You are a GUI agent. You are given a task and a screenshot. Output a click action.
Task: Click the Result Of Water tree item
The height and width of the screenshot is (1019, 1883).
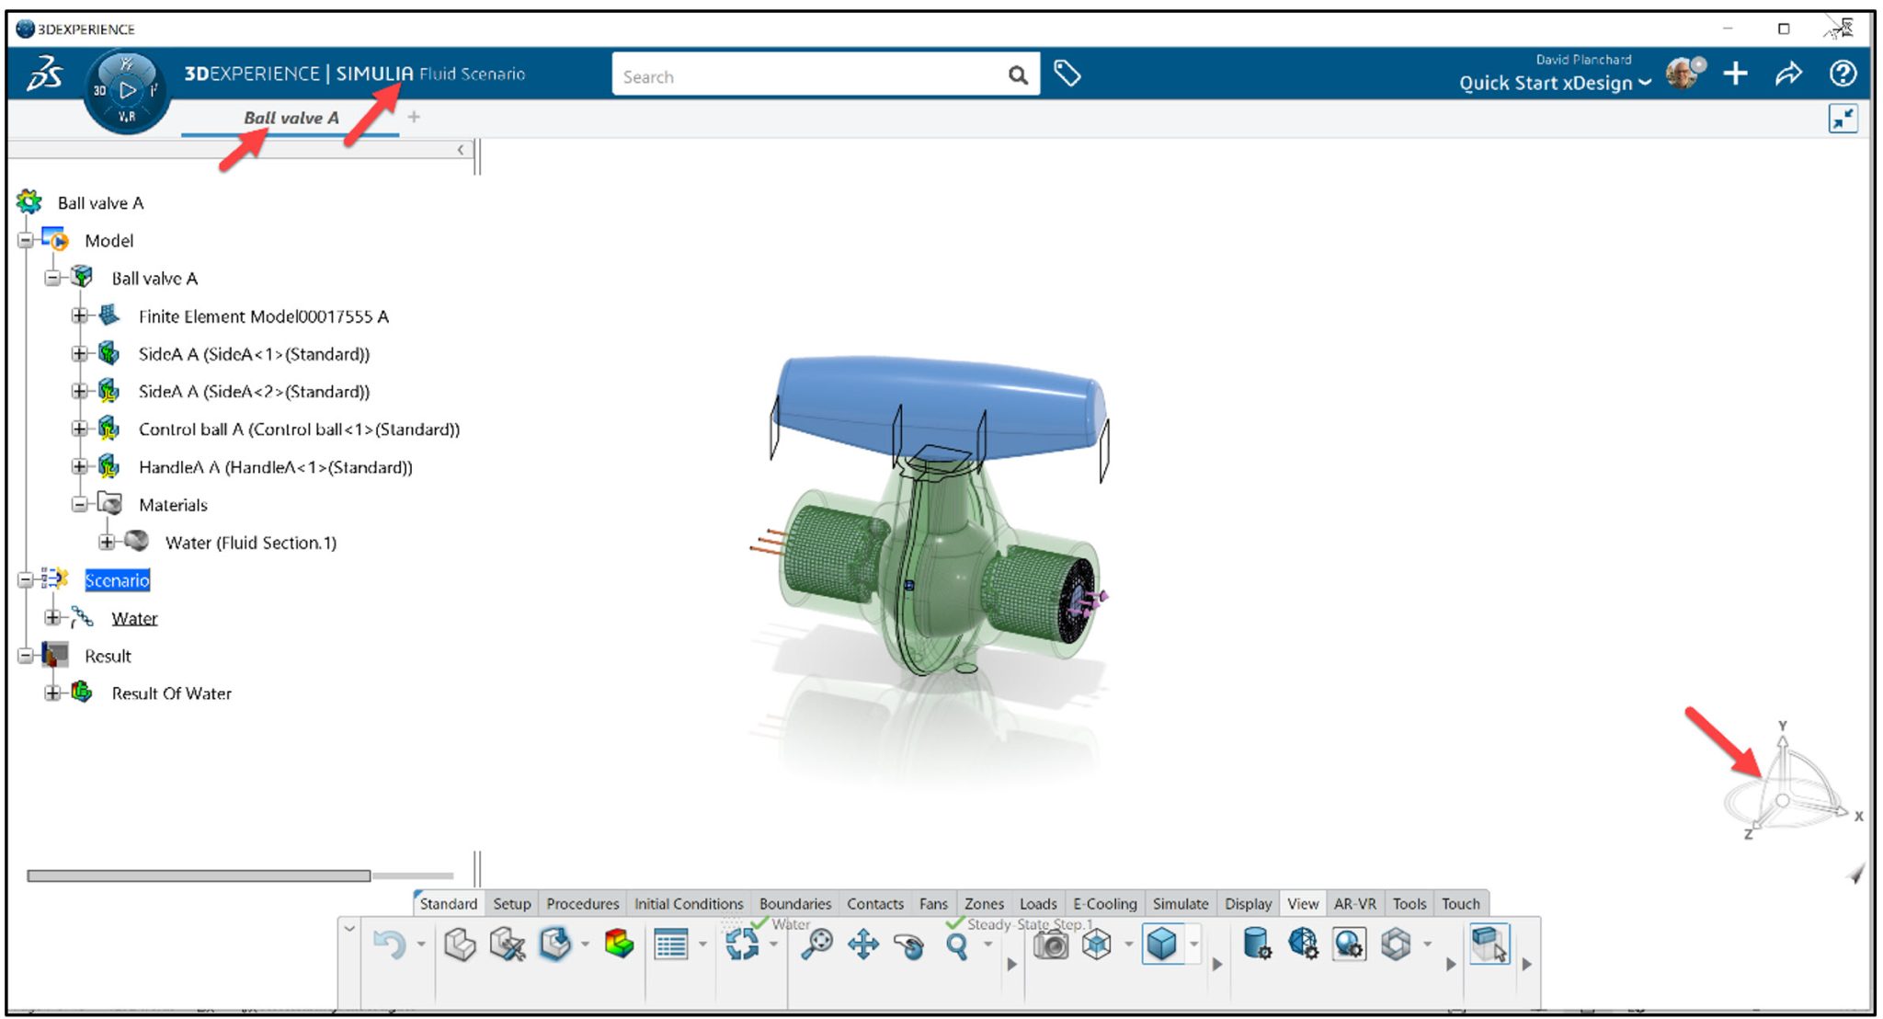tap(171, 693)
